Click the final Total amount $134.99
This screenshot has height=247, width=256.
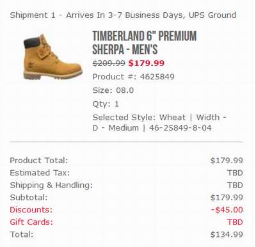pos(227,234)
